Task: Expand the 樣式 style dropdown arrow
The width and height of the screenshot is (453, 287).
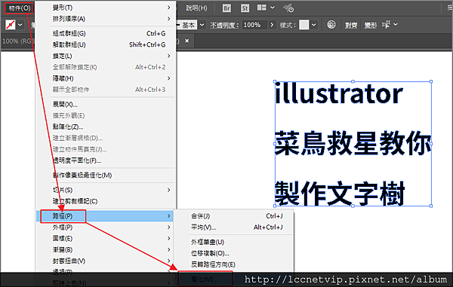Action: point(314,25)
